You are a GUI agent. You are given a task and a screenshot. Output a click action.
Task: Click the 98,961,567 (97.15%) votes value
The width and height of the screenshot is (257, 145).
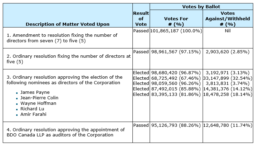click(176, 52)
